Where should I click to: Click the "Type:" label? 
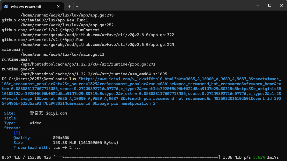[10, 123]
